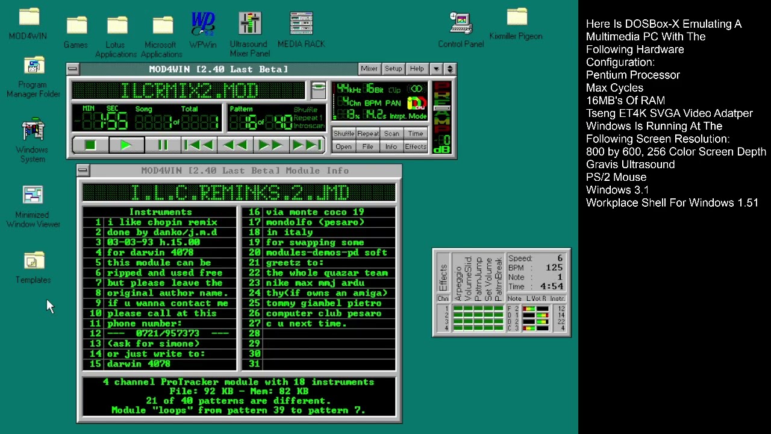Viewport: 771px width, 434px height.
Task: Open Module Info window control menu box
Action: [83, 171]
